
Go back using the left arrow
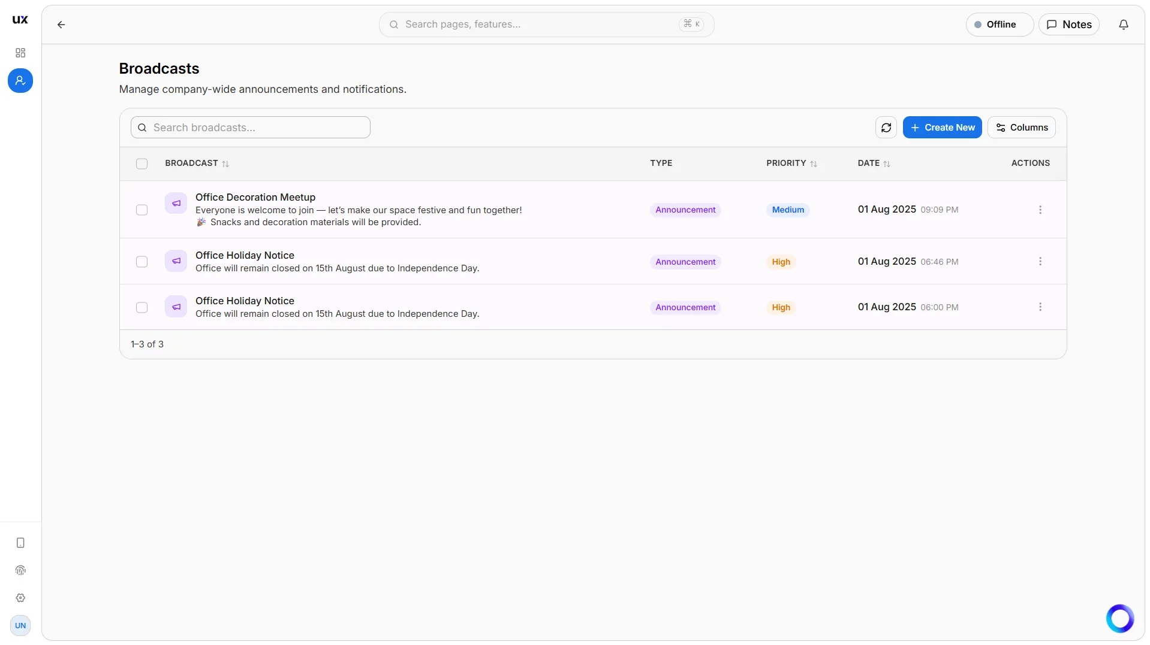61,25
